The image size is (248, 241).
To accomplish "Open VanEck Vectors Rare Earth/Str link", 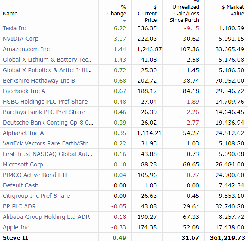I will tap(48, 143).
